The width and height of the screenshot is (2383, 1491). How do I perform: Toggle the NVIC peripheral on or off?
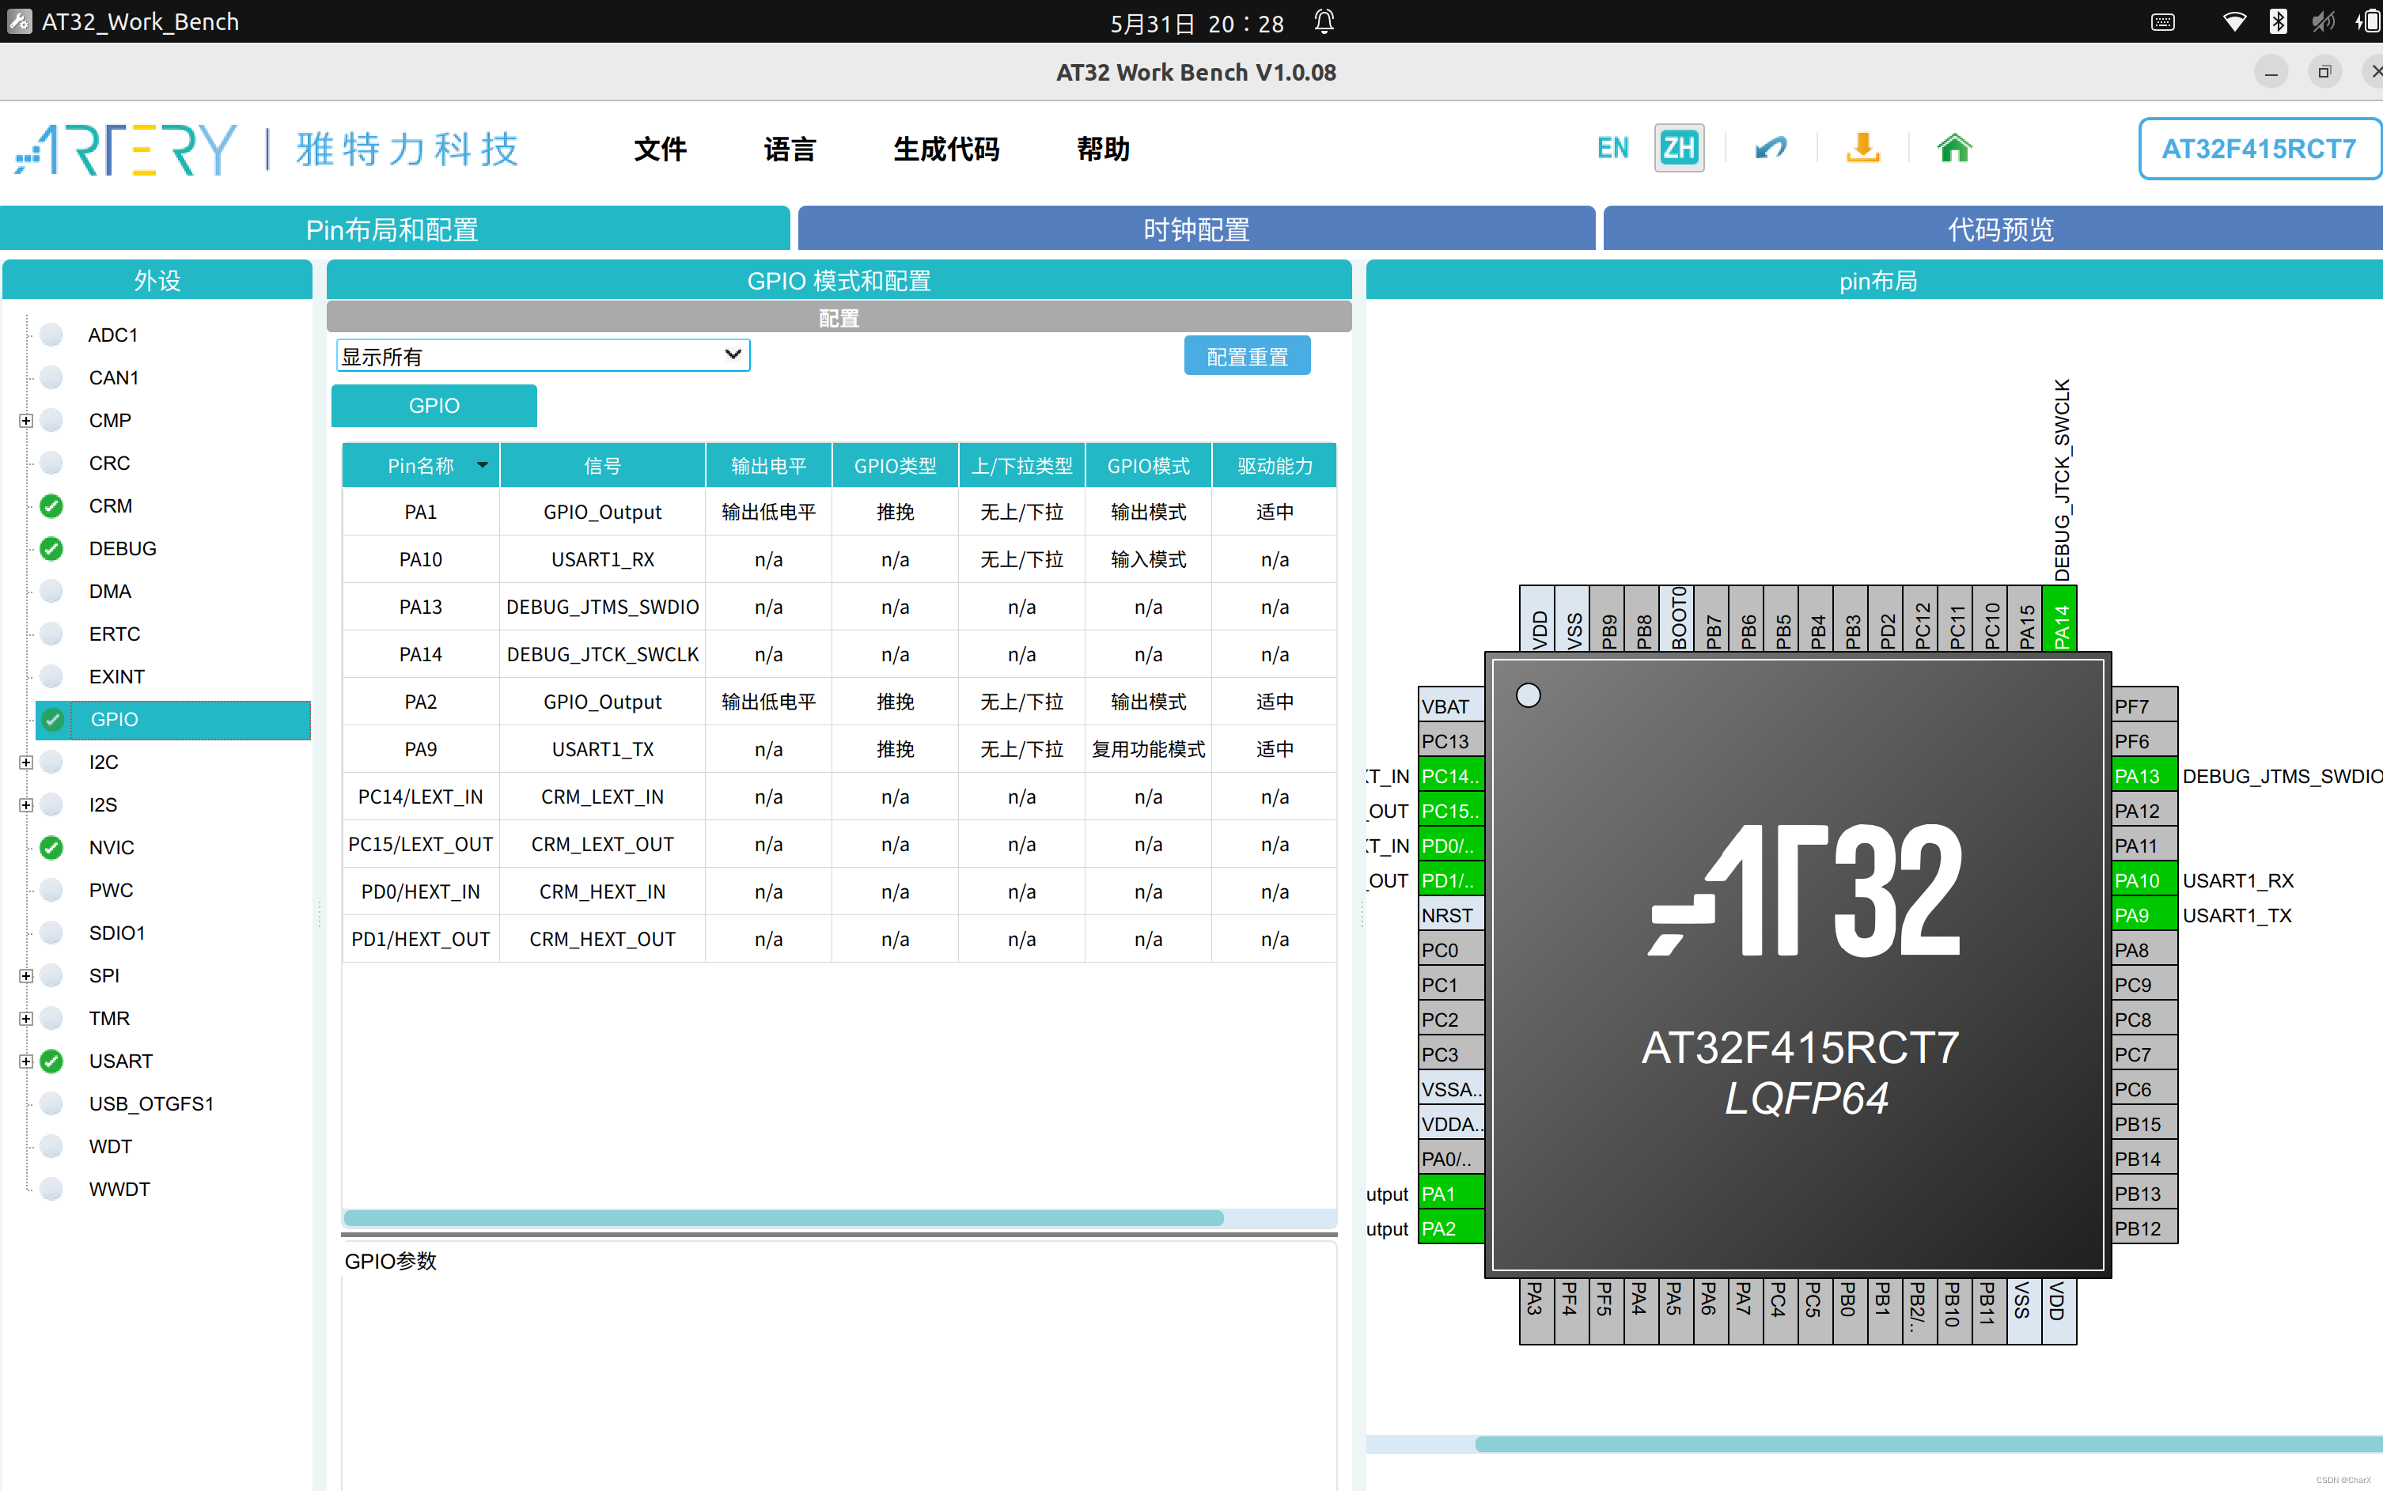pyautogui.click(x=51, y=847)
